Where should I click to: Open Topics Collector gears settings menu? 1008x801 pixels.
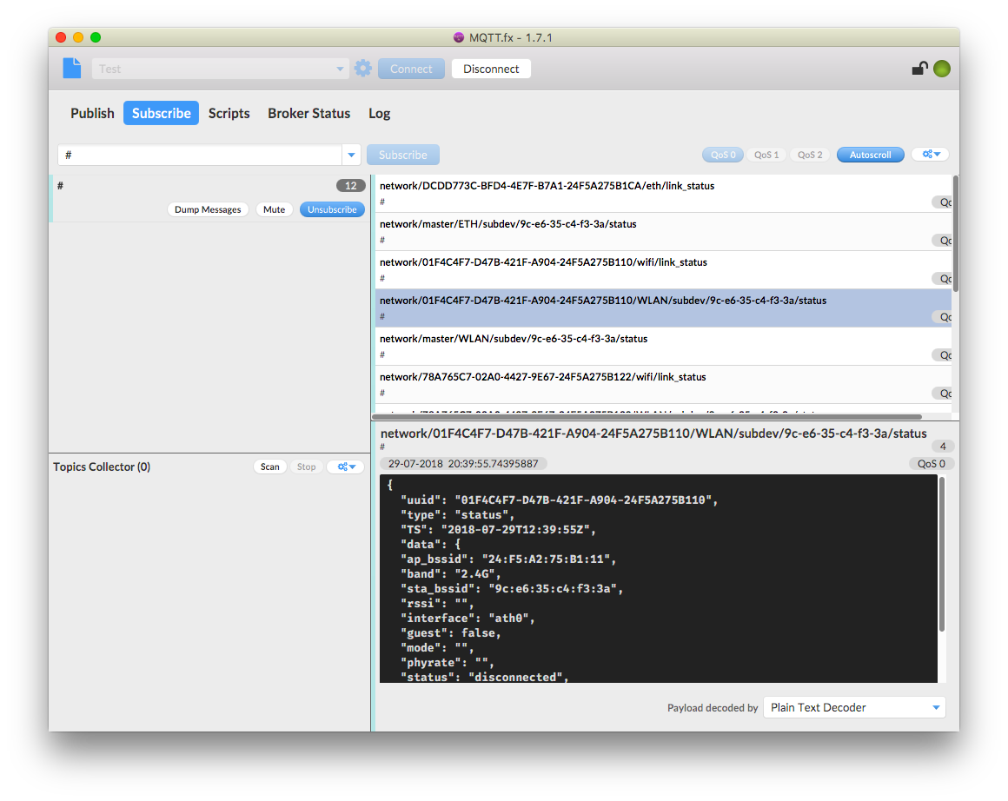coord(347,467)
